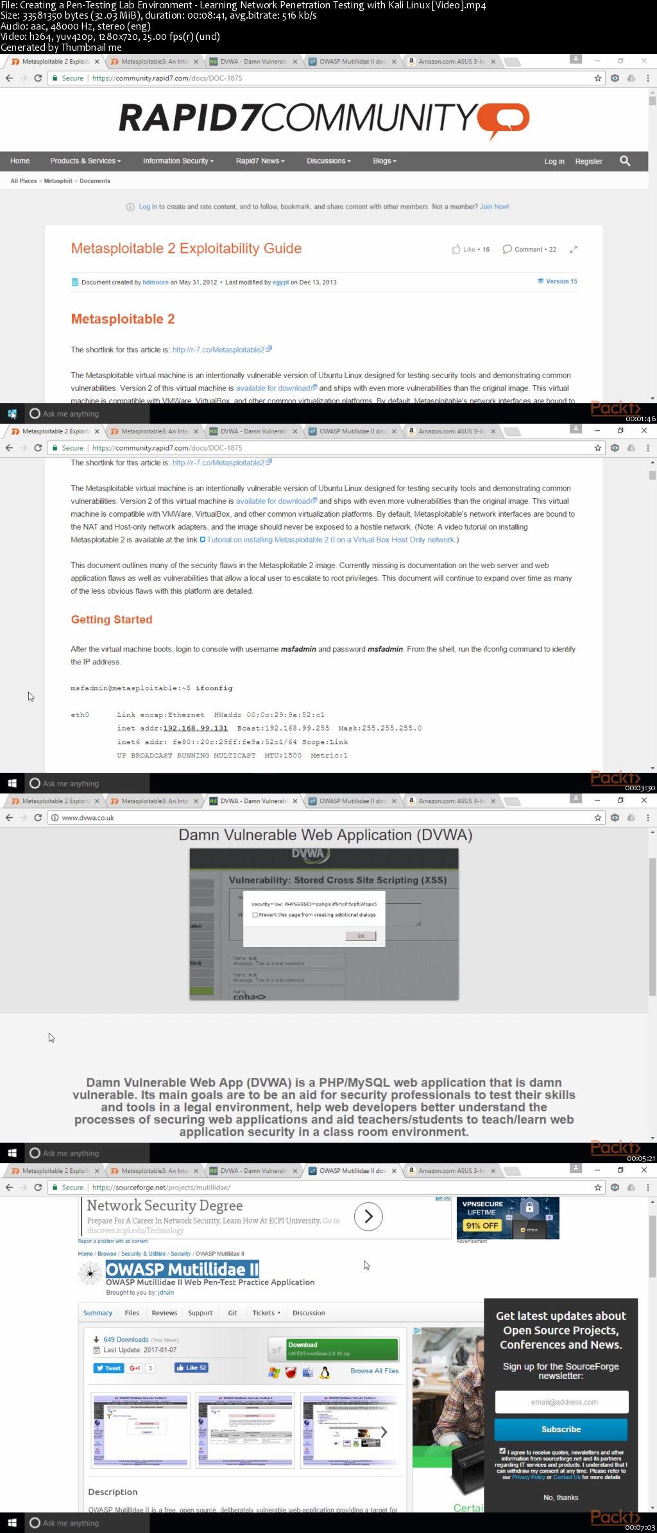Click the 'Log in' link in the Rapid7 navbar
The width and height of the screenshot is (657, 1533).
click(554, 161)
